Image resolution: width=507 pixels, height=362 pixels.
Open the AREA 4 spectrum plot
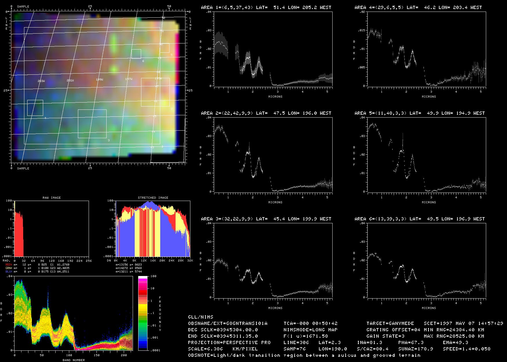(x=427, y=49)
